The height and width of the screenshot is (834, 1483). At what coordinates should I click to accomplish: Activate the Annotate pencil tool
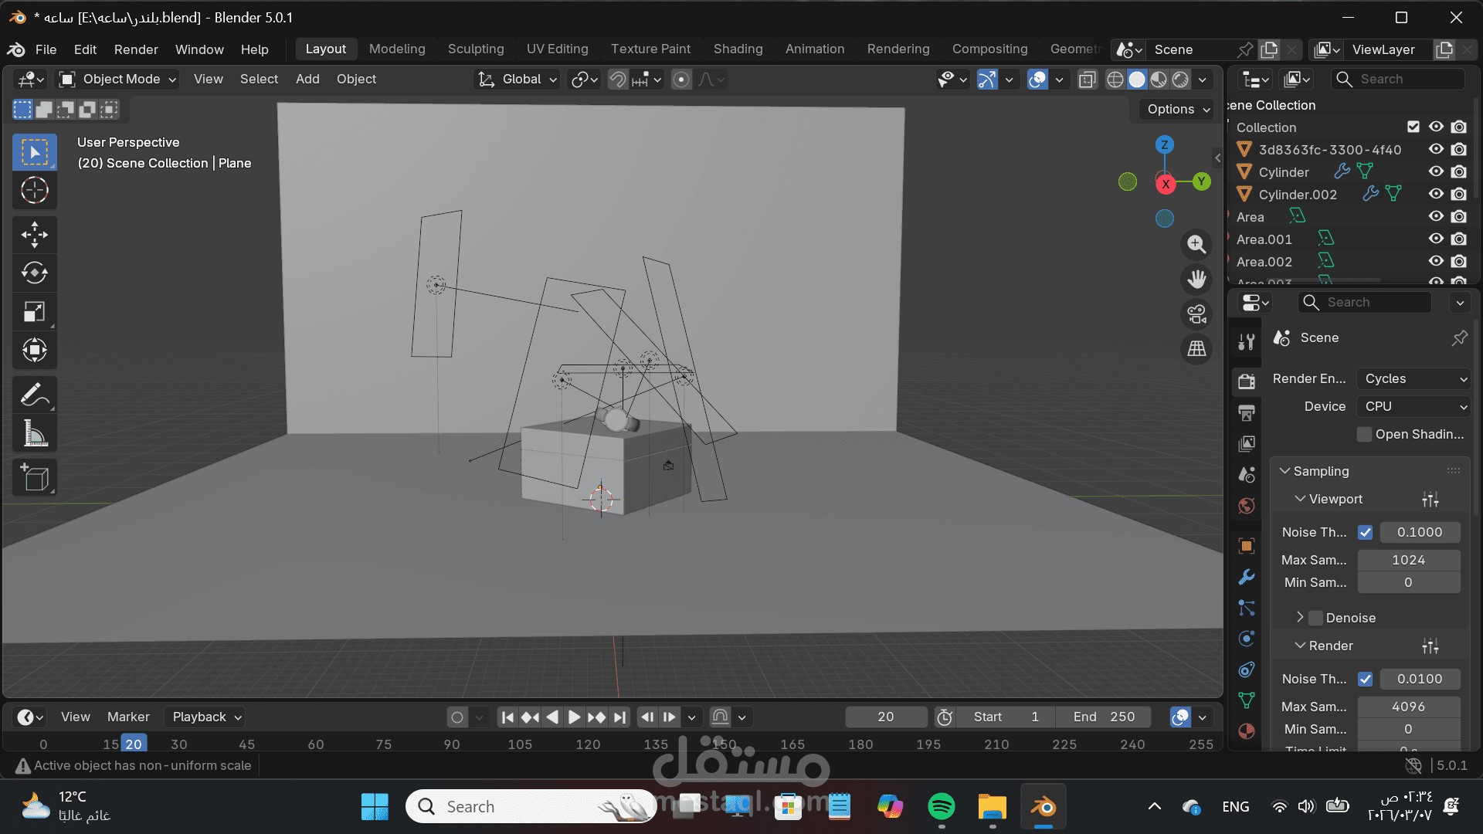click(x=34, y=395)
